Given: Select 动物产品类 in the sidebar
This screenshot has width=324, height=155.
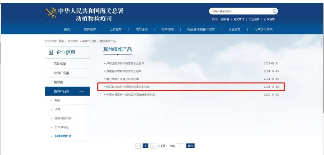Looking at the screenshot, I should 61,73.
